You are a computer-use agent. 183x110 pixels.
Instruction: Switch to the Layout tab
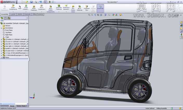tap(13, 14)
